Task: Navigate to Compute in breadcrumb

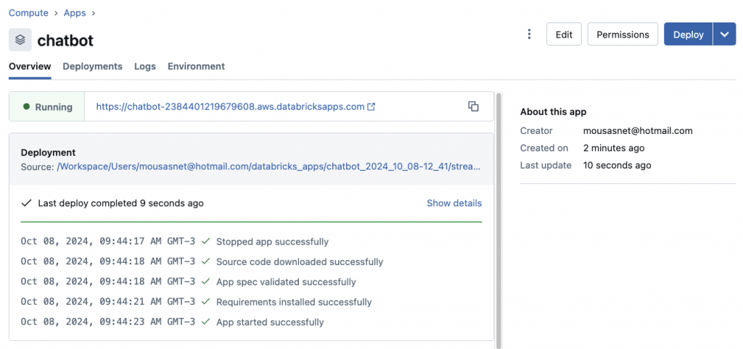Action: pyautogui.click(x=28, y=13)
